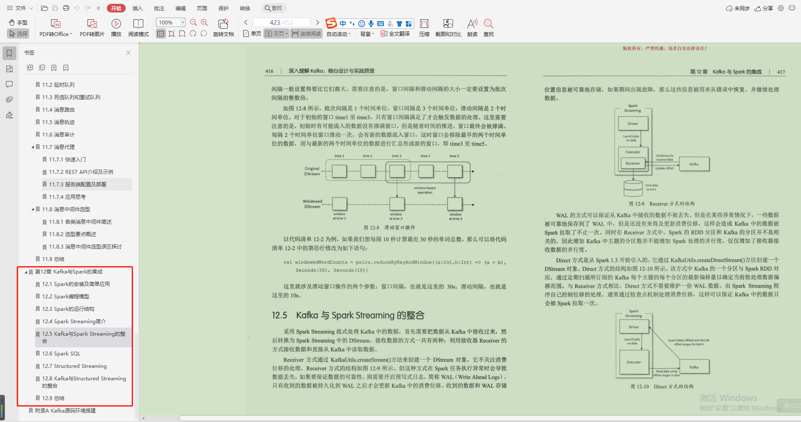This screenshot has height=422, width=801.
Task: Click the PDF转Office conversion icon
Action: (56, 24)
